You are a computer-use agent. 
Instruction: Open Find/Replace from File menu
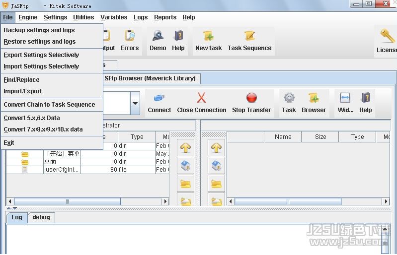[52, 79]
